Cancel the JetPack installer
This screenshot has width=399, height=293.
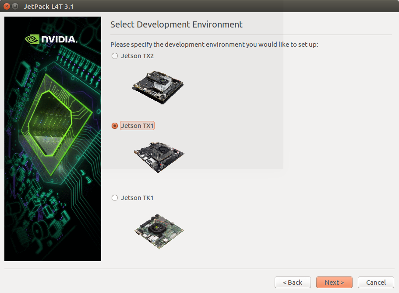click(x=376, y=283)
